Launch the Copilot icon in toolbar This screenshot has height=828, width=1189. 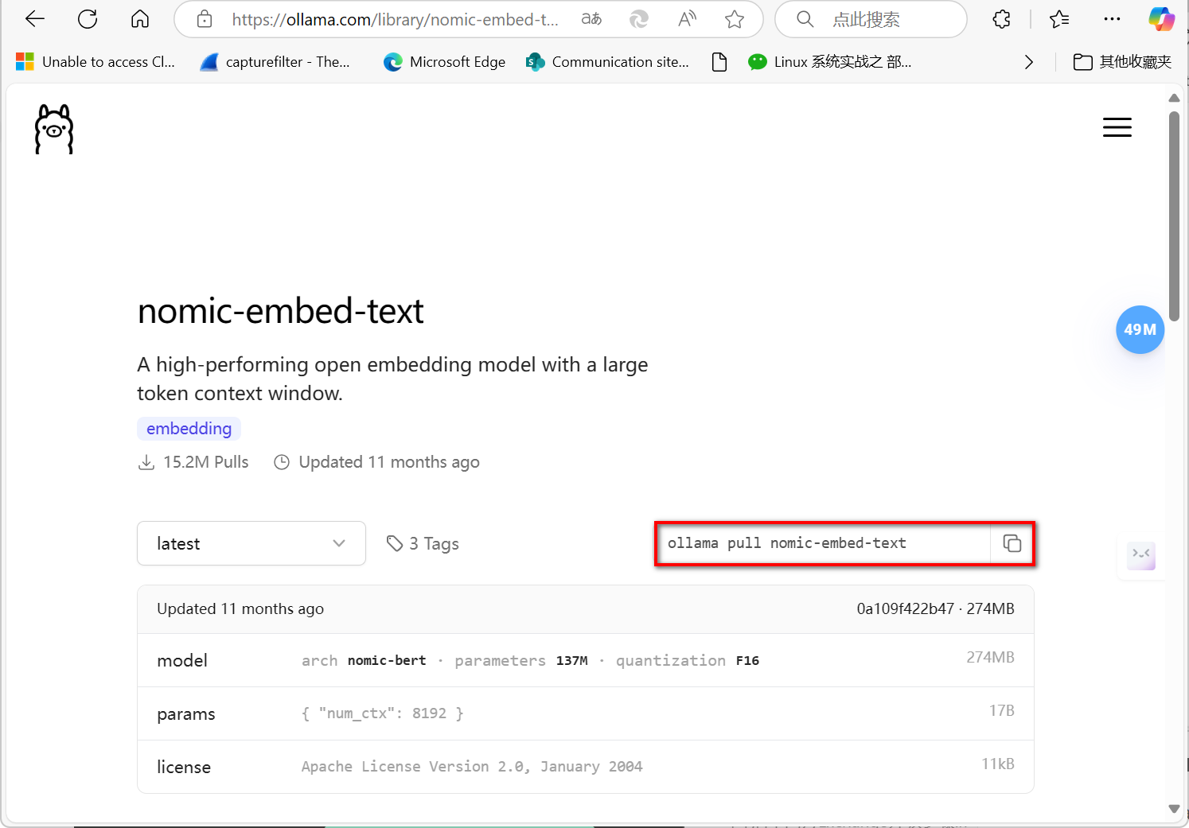[1161, 19]
